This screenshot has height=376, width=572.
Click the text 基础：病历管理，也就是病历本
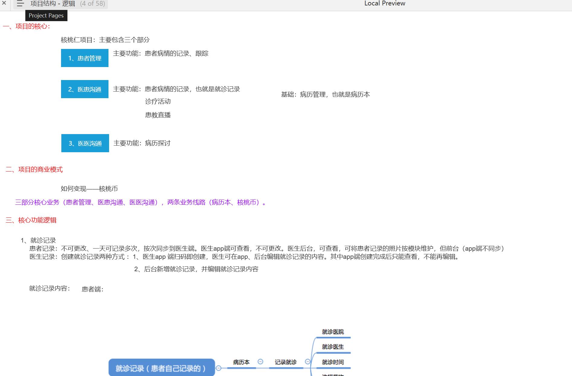(x=325, y=95)
